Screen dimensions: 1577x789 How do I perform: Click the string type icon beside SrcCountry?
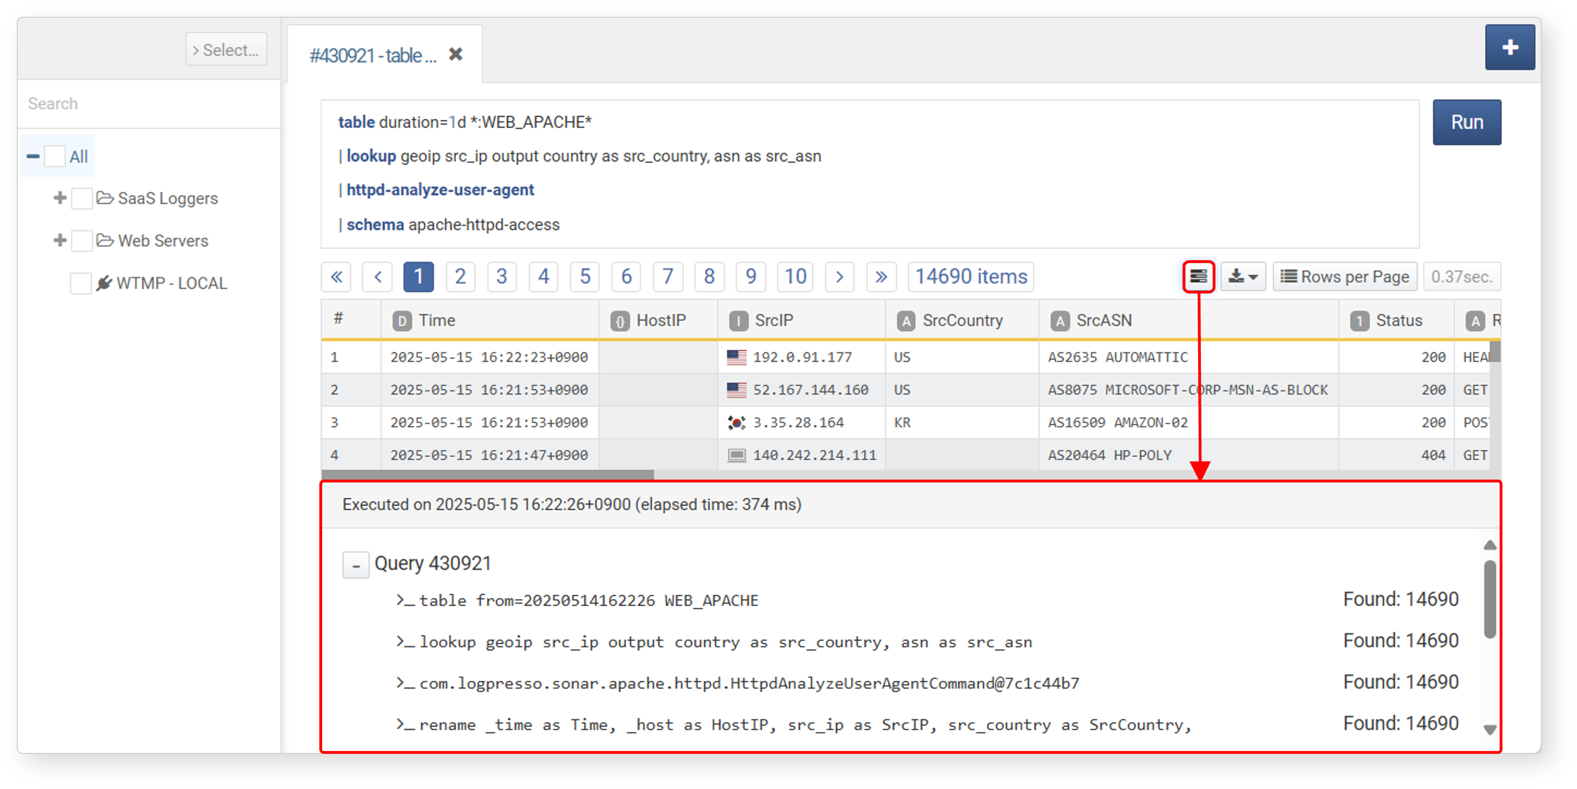coord(906,321)
